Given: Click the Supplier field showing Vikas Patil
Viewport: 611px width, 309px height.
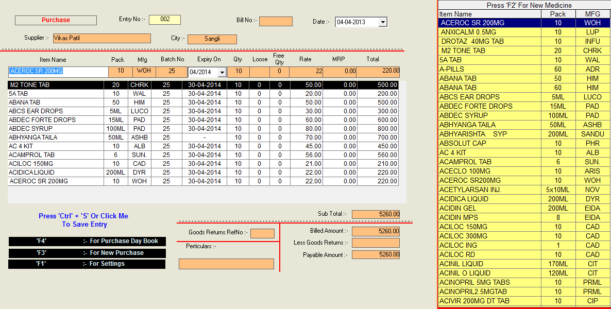Looking at the screenshot, I should [x=101, y=38].
